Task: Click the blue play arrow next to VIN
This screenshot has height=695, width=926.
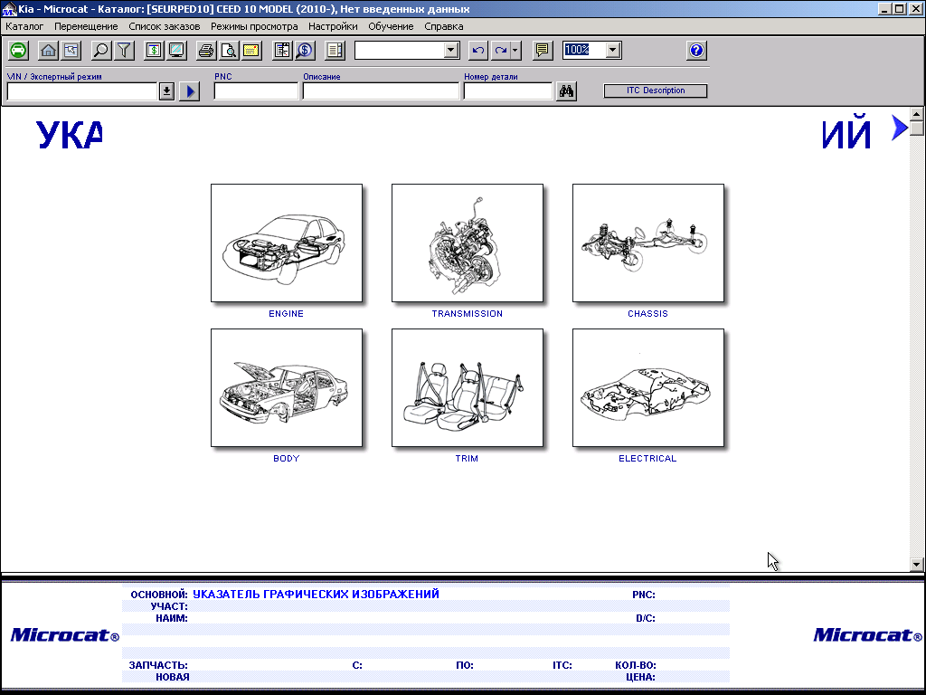Action: [x=189, y=91]
